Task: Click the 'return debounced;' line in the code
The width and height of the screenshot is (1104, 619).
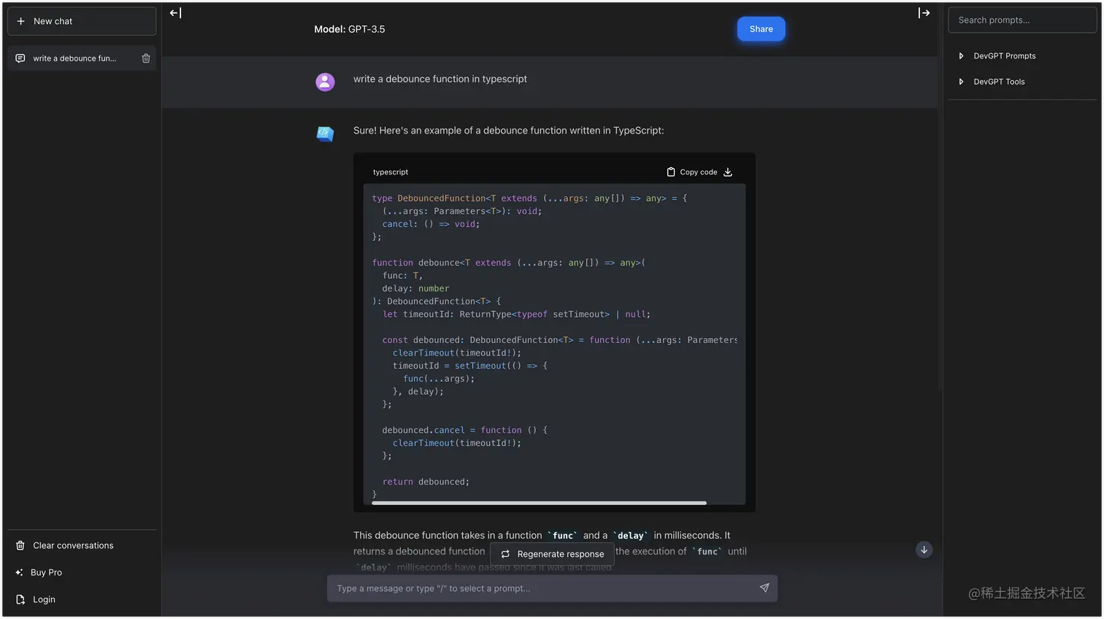Action: pyautogui.click(x=426, y=482)
